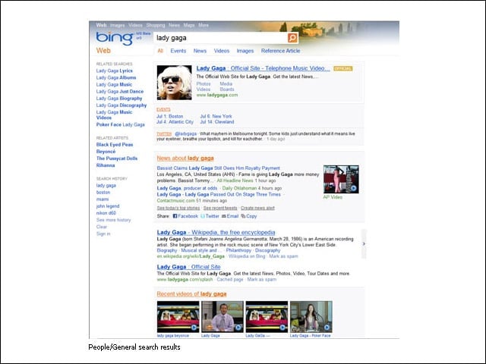Open the Lady Gaga Biography related search
The width and height of the screenshot is (486, 364).
[119, 98]
